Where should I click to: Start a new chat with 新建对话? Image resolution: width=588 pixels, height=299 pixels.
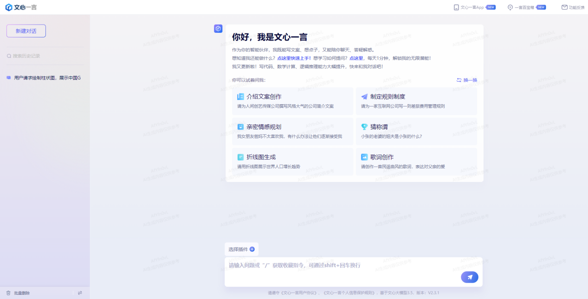(26, 31)
